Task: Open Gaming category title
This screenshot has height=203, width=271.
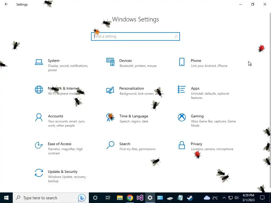Action: pyautogui.click(x=197, y=116)
